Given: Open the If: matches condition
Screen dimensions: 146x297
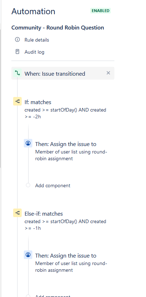Looking at the screenshot, I should point(38,102).
